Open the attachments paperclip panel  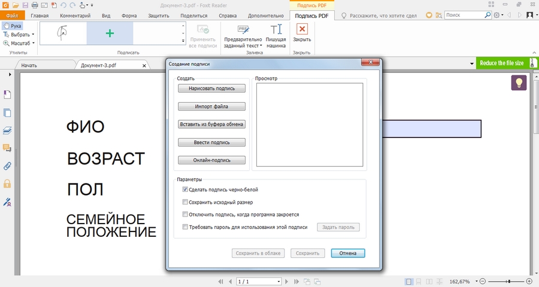pos(8,166)
